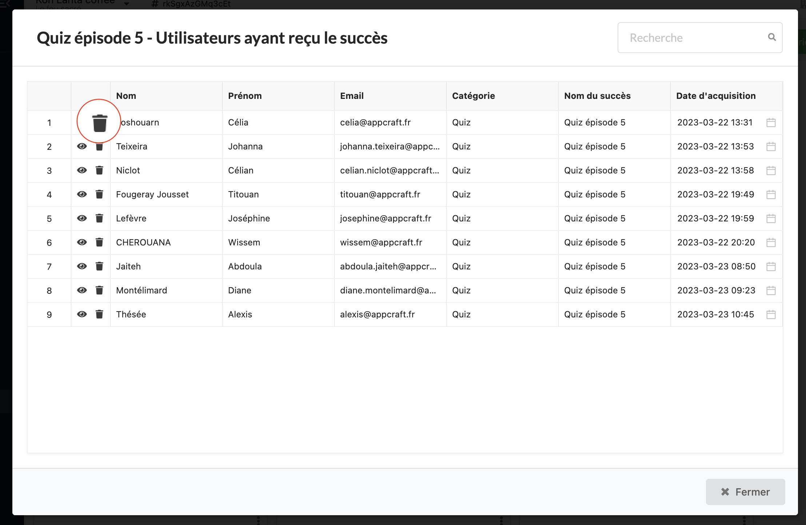Click the highlighted trash icon in row 1

point(99,123)
